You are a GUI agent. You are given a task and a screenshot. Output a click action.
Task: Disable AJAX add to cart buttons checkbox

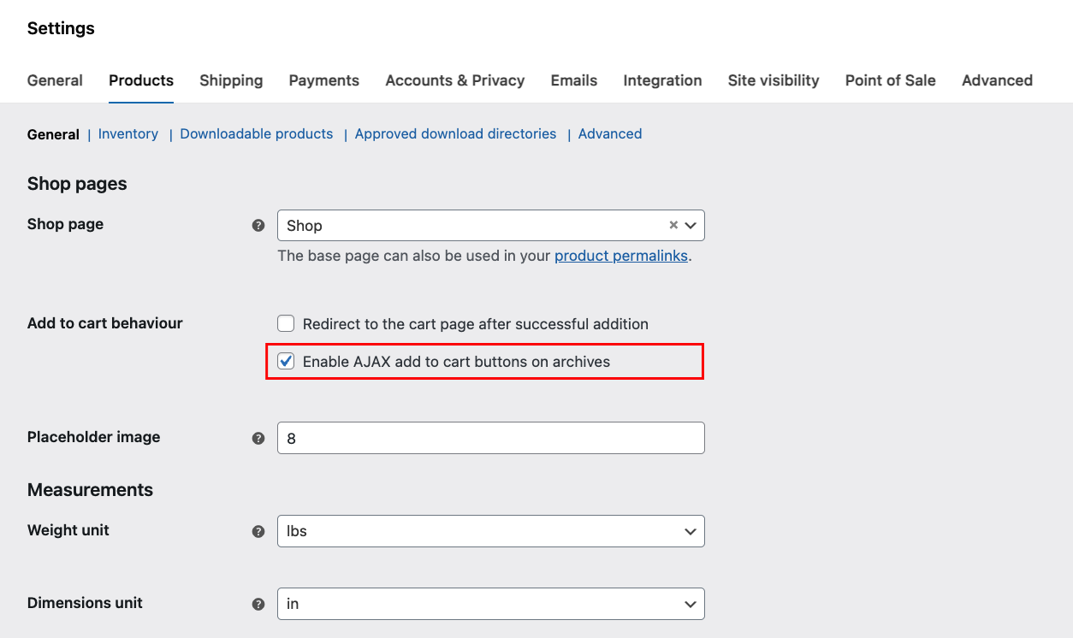286,361
